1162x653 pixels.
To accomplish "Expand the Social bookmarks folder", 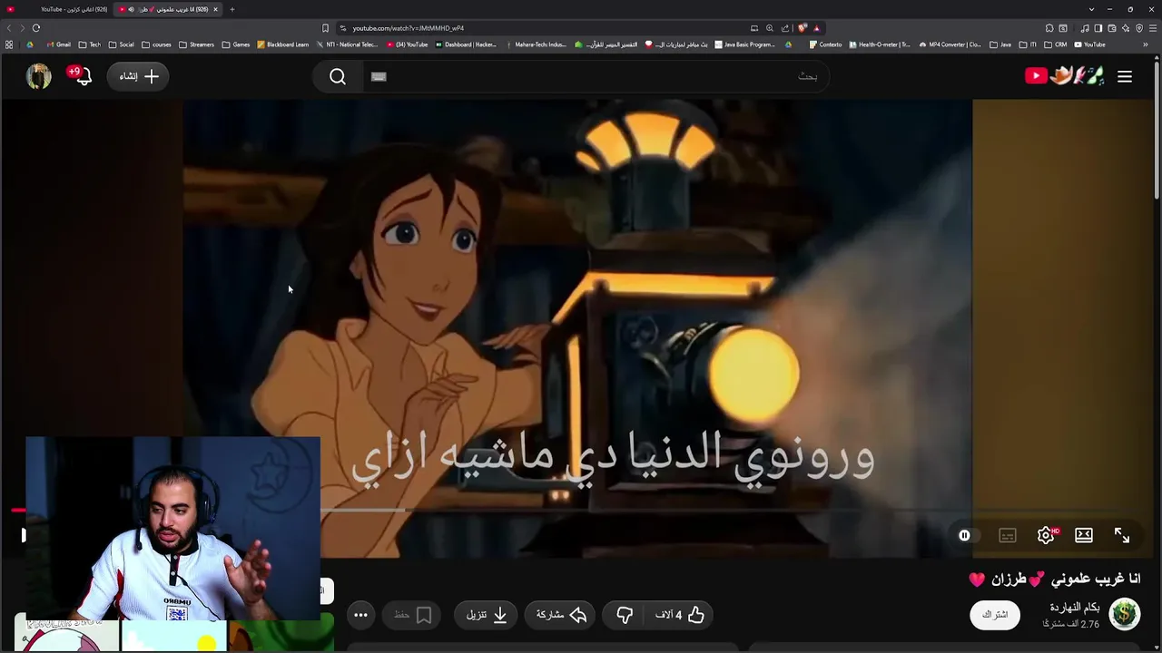I will pos(121,44).
